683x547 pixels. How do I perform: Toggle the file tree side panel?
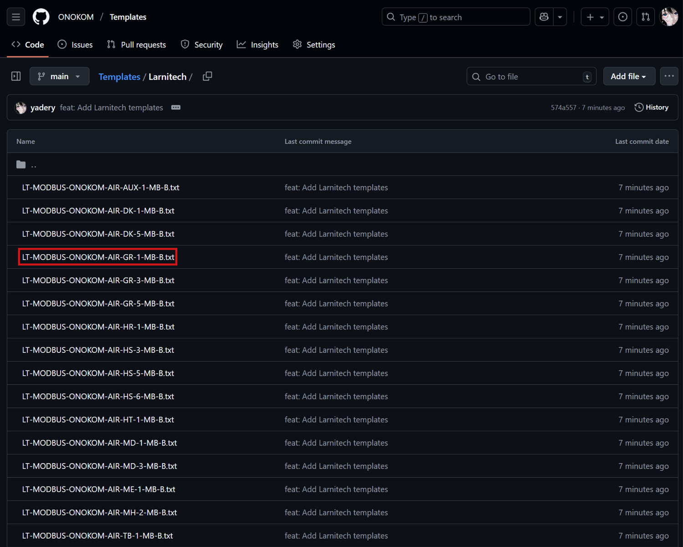(x=16, y=76)
